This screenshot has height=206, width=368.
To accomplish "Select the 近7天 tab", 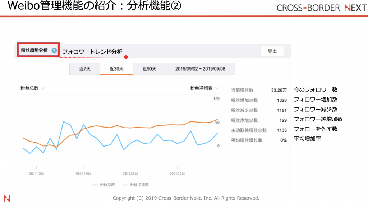I will [85, 69].
